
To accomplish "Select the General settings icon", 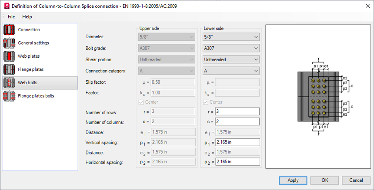I will point(9,43).
